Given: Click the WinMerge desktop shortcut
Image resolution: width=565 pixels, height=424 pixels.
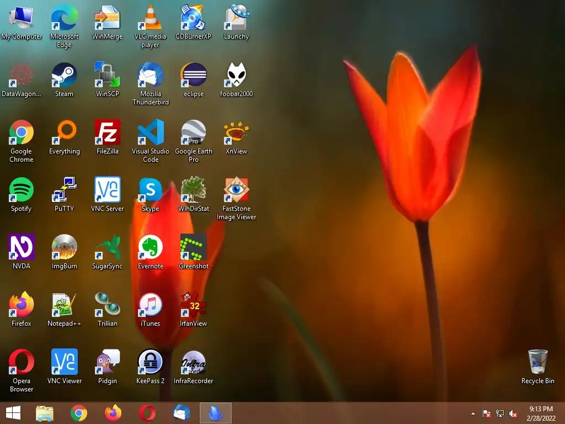Looking at the screenshot, I should 108,22.
